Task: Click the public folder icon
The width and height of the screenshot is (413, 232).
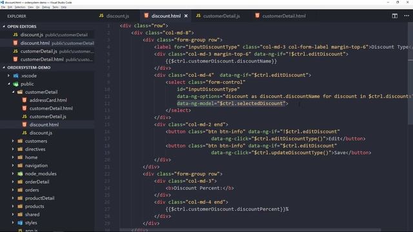Action: (15, 84)
